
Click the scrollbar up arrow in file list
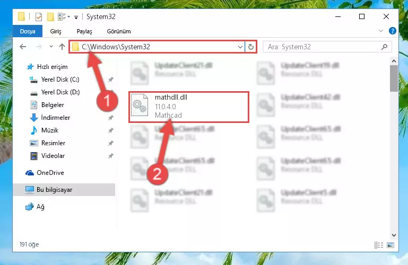point(394,61)
